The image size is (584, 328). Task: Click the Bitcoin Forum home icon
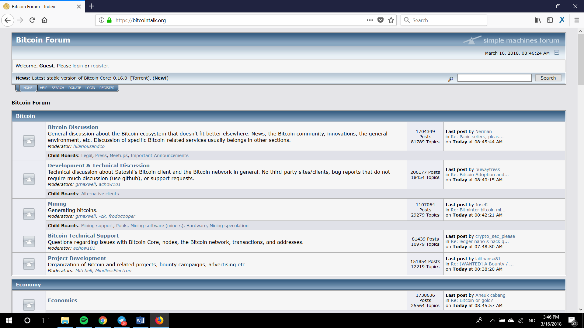pos(28,88)
